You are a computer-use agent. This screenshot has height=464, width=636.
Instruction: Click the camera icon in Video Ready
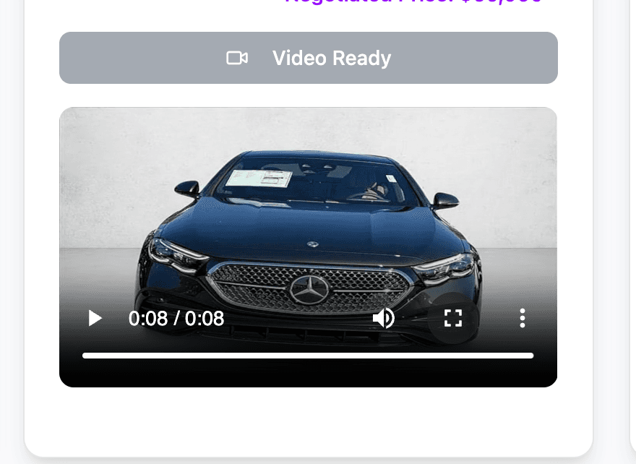tap(237, 58)
